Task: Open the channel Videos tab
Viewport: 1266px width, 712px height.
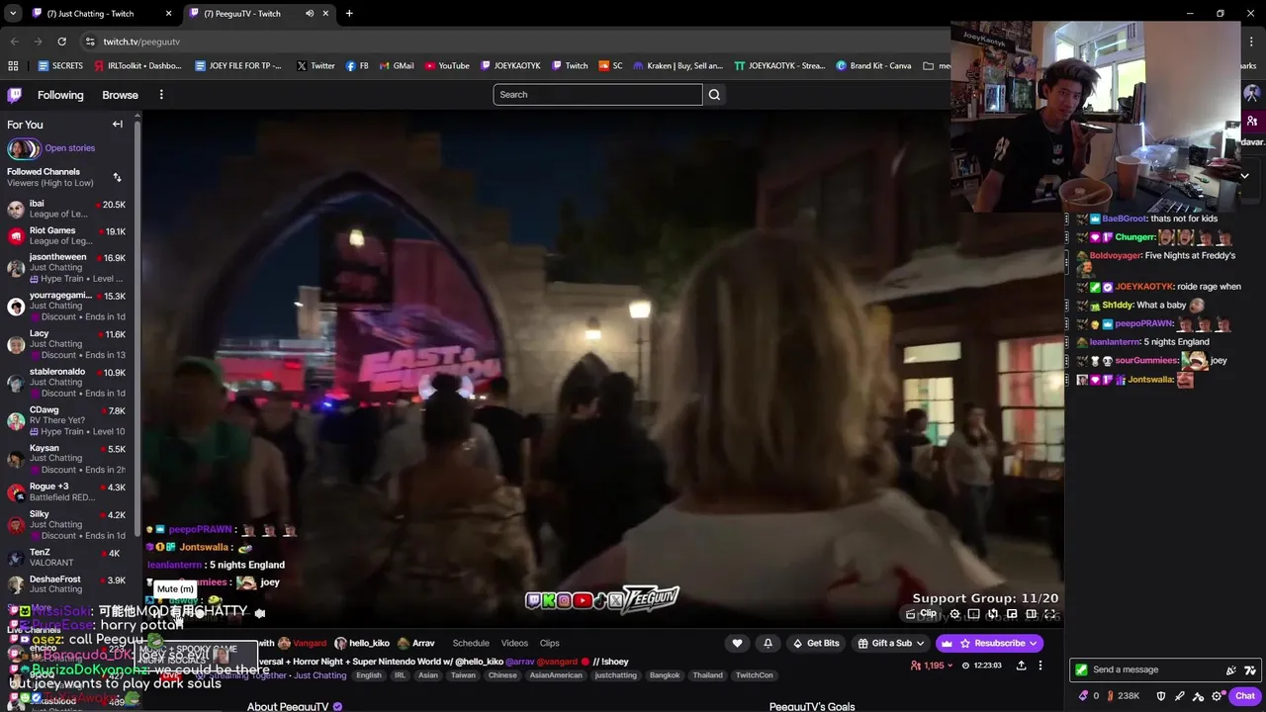Action: [x=514, y=643]
